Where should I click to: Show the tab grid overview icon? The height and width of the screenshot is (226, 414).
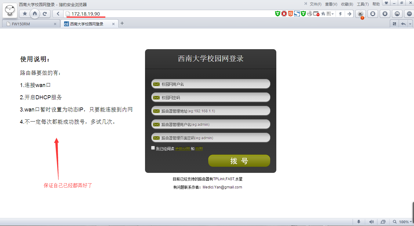tap(394, 24)
